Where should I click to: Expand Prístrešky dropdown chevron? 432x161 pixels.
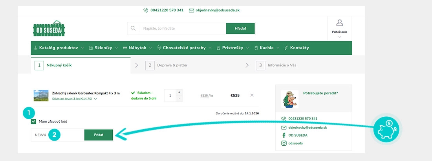pos(248,48)
